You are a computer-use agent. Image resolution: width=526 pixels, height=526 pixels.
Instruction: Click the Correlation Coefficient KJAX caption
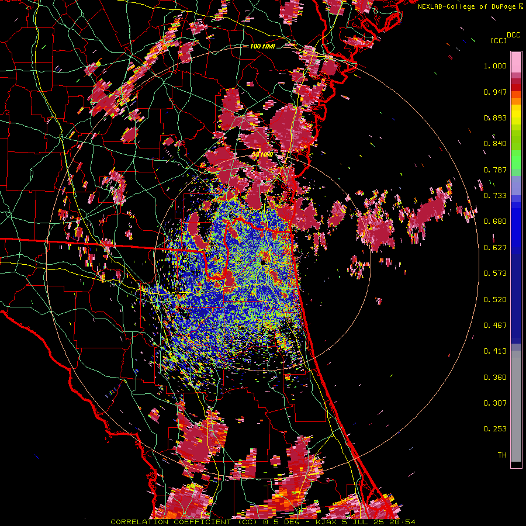click(263, 522)
